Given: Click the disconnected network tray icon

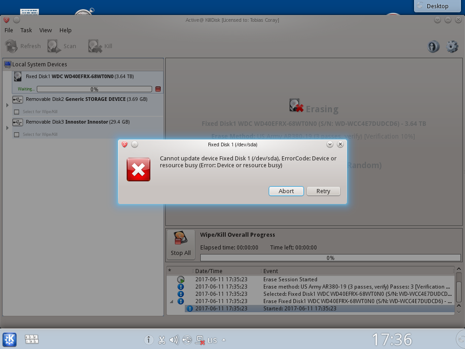Looking at the screenshot, I should tap(200, 340).
